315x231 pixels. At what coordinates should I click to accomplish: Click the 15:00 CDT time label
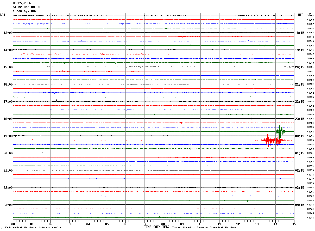pos(8,67)
